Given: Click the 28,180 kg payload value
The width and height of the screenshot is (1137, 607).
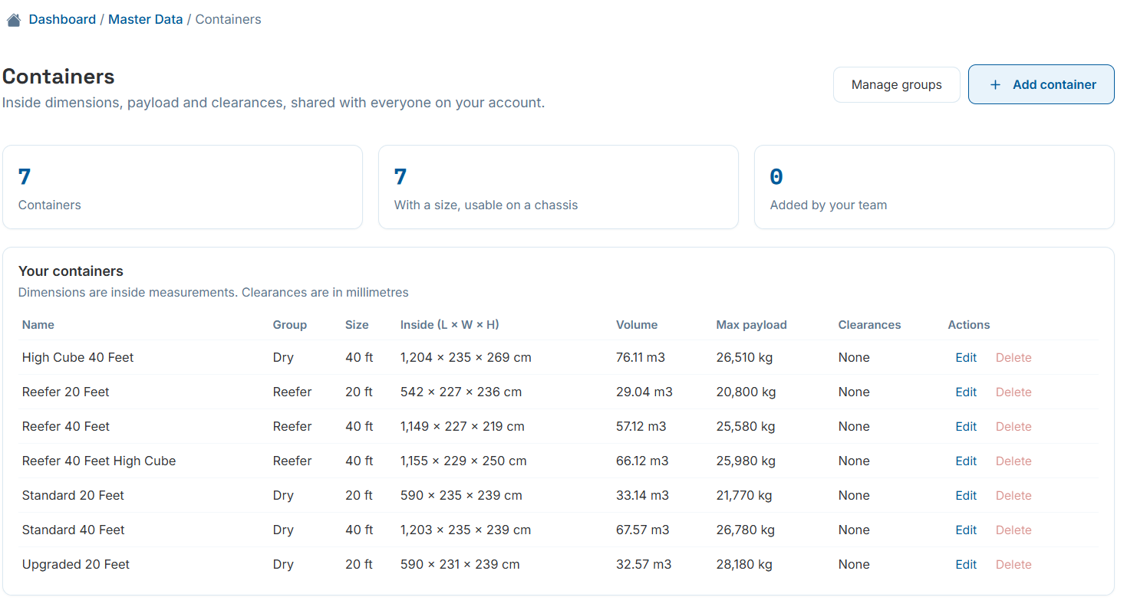Looking at the screenshot, I should coord(744,564).
